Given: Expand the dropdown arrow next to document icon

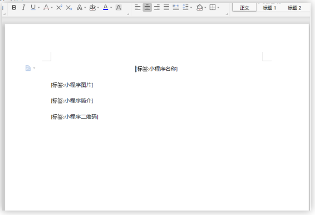Looking at the screenshot, I should (34, 68).
